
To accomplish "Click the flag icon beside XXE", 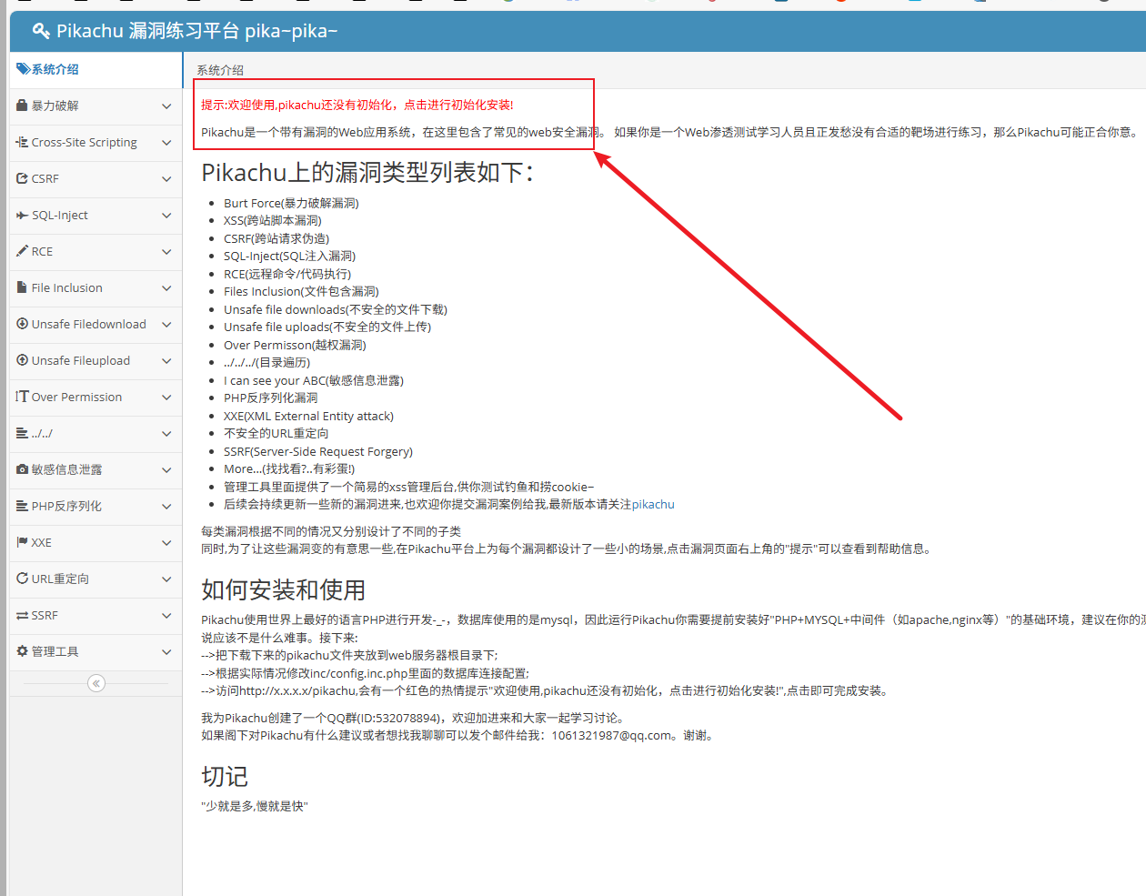I will pos(23,542).
